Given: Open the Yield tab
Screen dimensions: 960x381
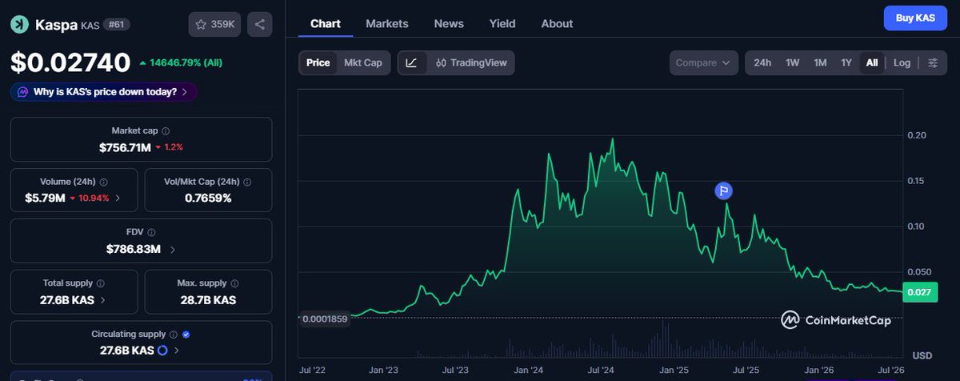Looking at the screenshot, I should 502,23.
